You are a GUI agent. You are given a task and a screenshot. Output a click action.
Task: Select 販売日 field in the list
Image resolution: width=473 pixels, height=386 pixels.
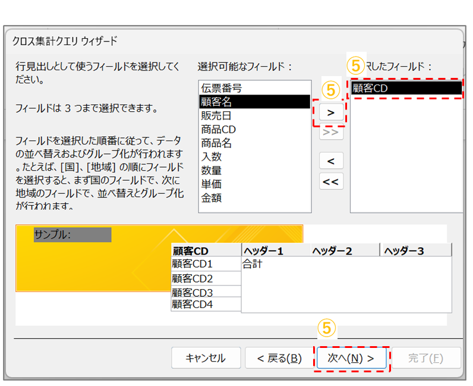pos(216,115)
